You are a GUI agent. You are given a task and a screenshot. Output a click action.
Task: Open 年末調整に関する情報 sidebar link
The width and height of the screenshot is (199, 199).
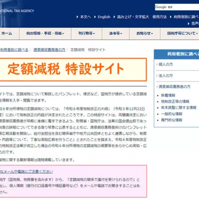tap(179, 107)
